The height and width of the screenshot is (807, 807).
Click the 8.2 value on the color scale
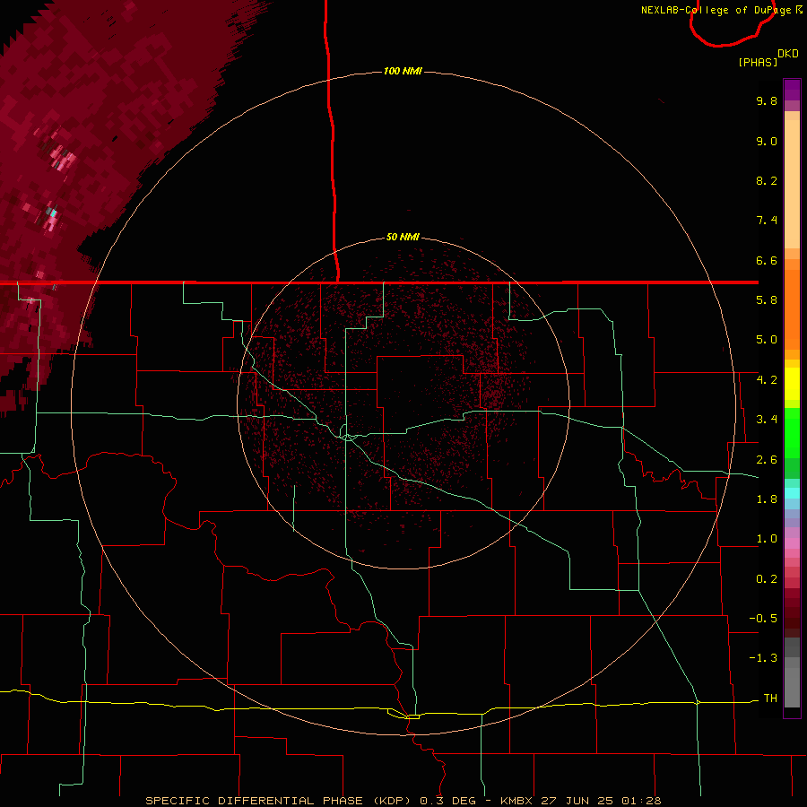coord(767,180)
